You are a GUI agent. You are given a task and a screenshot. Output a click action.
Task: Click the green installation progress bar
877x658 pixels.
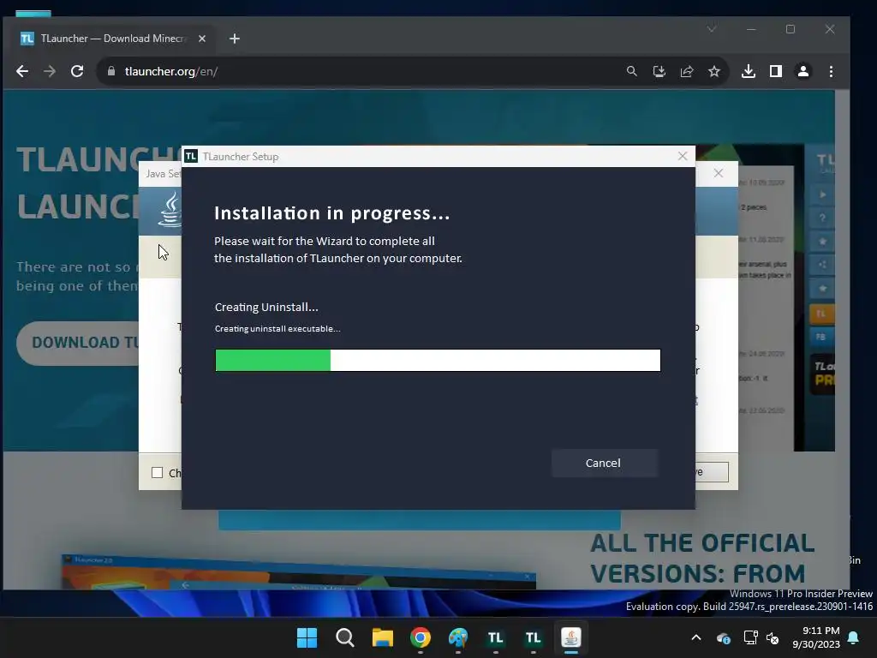[273, 360]
